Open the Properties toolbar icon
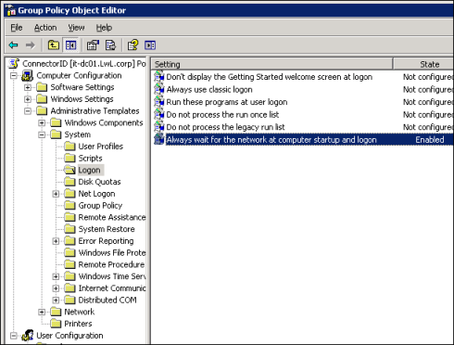Screen dimensions: 454x345 [x=93, y=45]
